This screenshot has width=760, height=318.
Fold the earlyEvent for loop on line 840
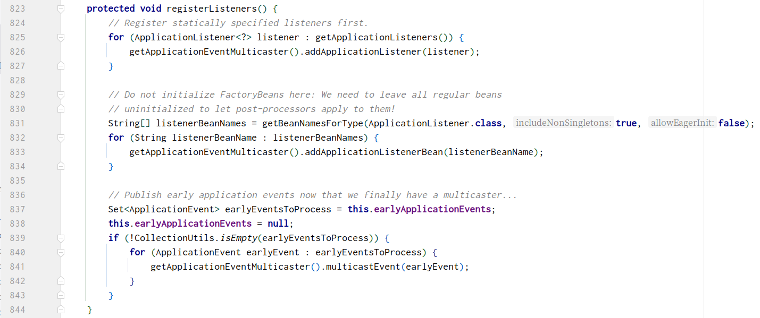click(x=61, y=253)
